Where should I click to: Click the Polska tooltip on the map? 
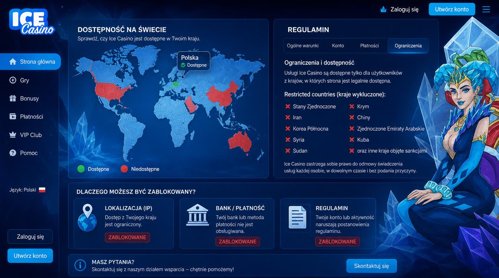coord(194,61)
